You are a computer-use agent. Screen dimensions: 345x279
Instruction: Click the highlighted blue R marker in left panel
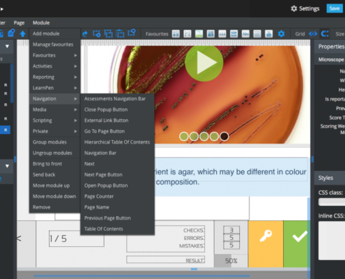6,130
